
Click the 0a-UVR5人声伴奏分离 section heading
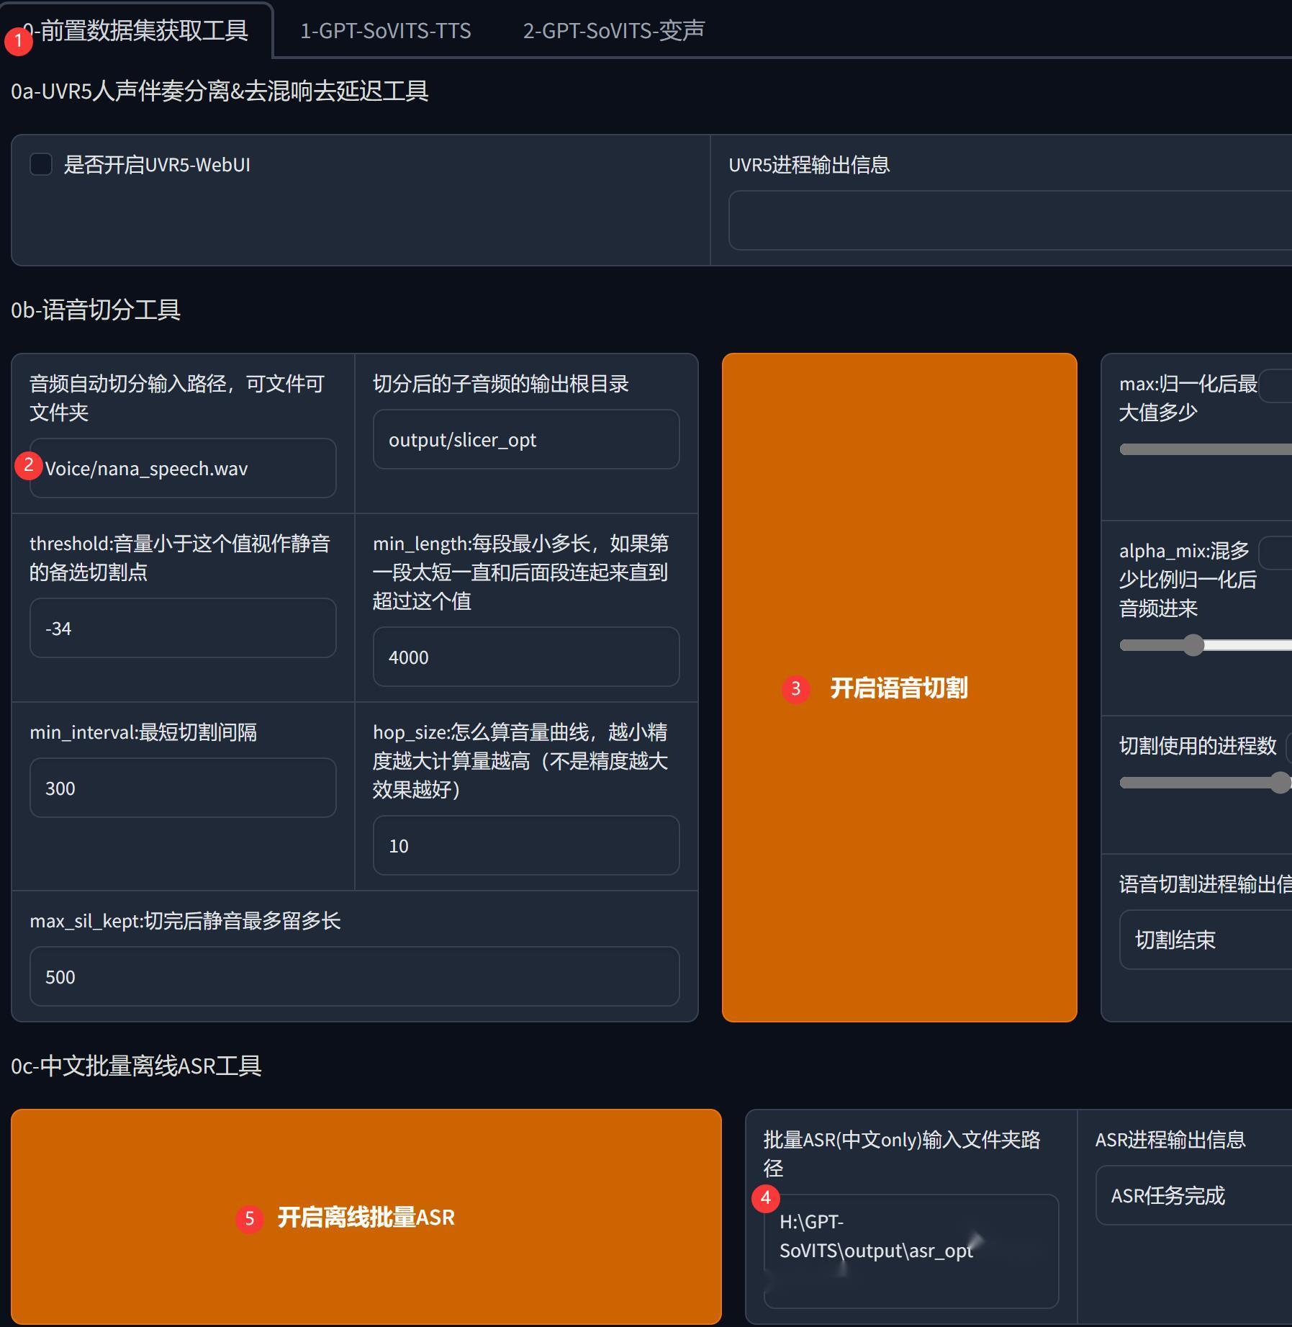[x=220, y=91]
